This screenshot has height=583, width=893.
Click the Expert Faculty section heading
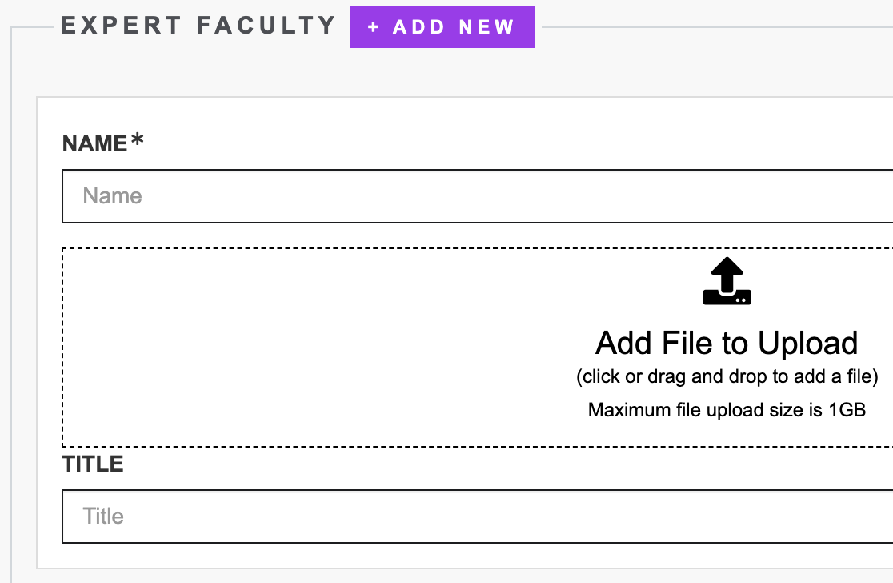[x=198, y=26]
